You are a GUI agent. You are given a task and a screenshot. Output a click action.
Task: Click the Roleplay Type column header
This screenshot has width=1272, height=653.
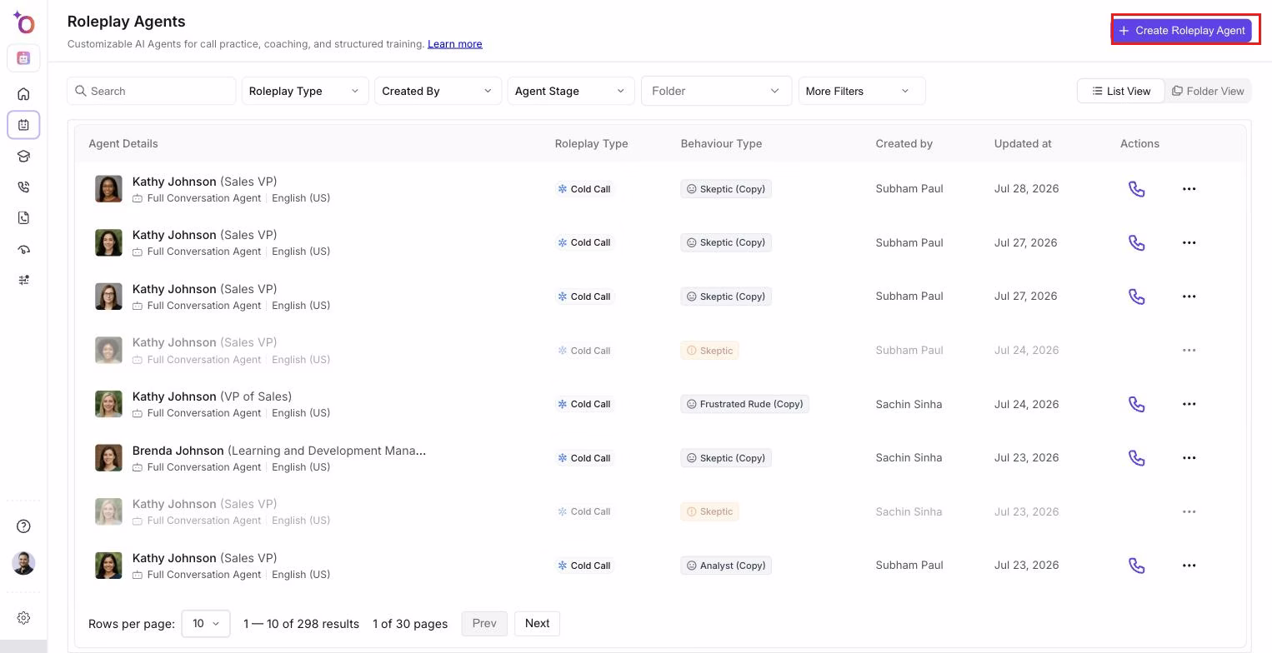592,143
